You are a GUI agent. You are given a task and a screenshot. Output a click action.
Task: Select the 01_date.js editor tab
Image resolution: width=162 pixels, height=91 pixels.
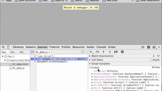click(42, 52)
